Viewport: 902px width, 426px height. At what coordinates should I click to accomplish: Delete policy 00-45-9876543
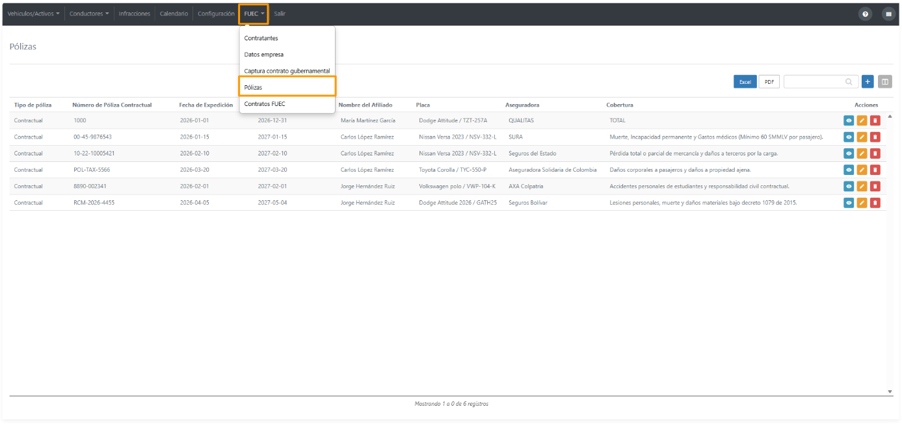click(x=875, y=137)
